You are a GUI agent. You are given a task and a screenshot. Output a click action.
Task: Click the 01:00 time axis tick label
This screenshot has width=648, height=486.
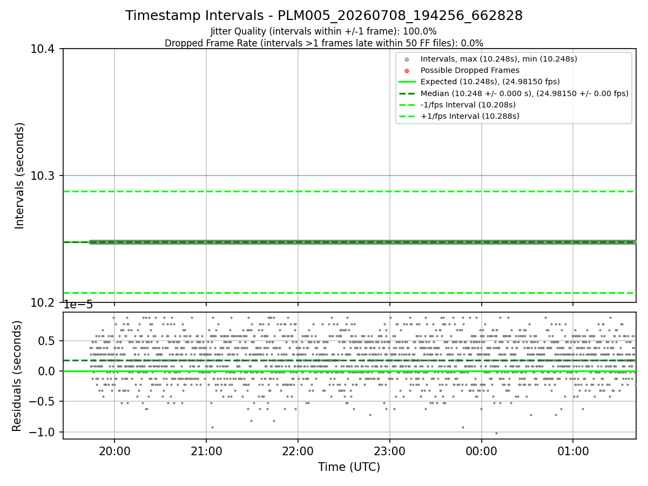tap(573, 450)
